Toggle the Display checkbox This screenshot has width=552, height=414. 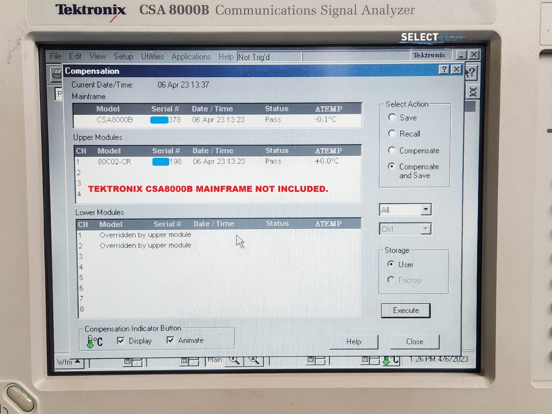coord(120,341)
